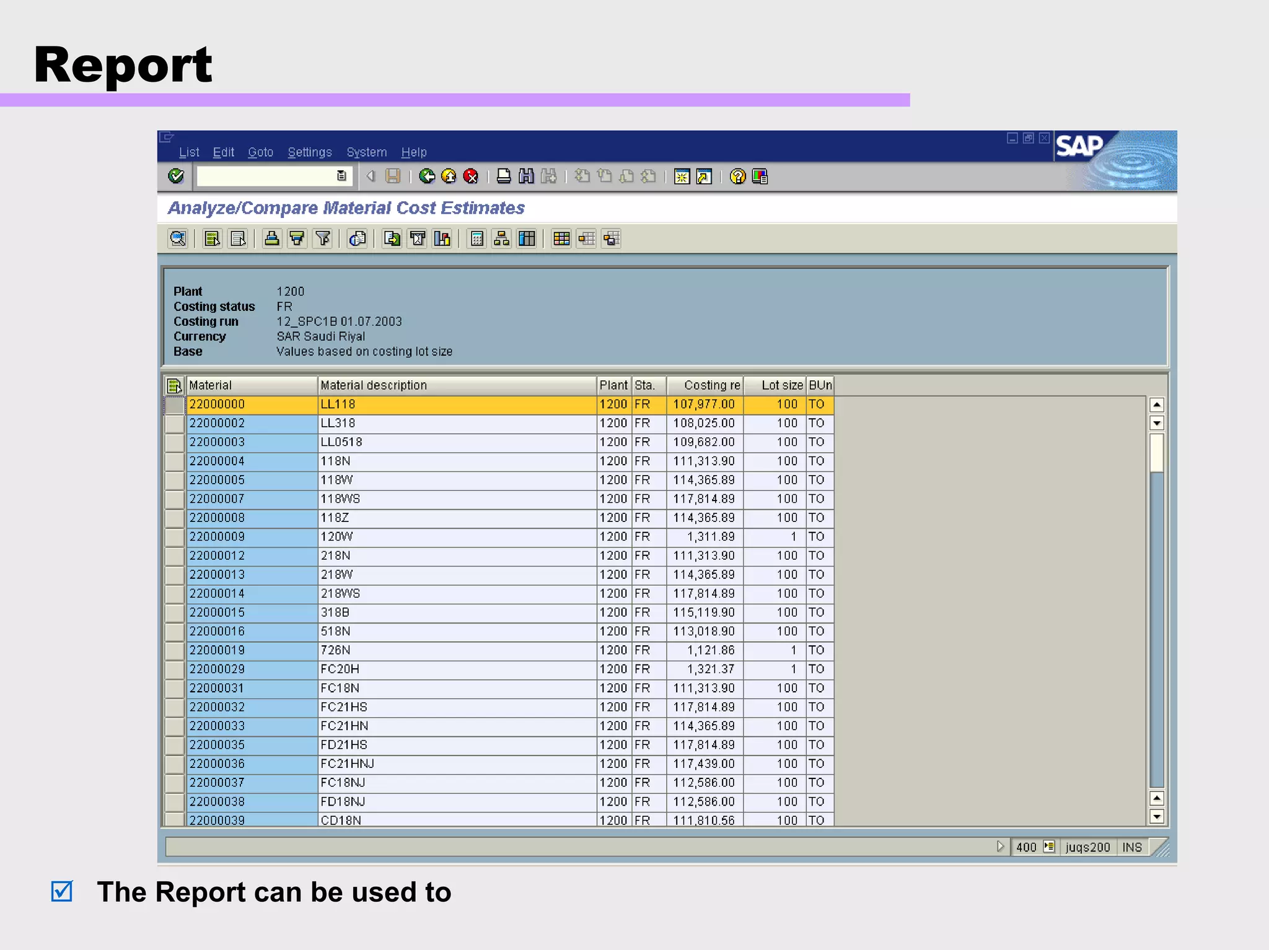This screenshot has width=1269, height=950.
Task: Click the Select All rows icon
Action: [x=213, y=238]
